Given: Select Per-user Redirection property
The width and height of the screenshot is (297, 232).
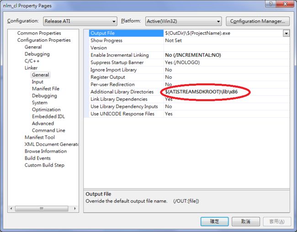Looking at the screenshot, I should pos(126,84).
